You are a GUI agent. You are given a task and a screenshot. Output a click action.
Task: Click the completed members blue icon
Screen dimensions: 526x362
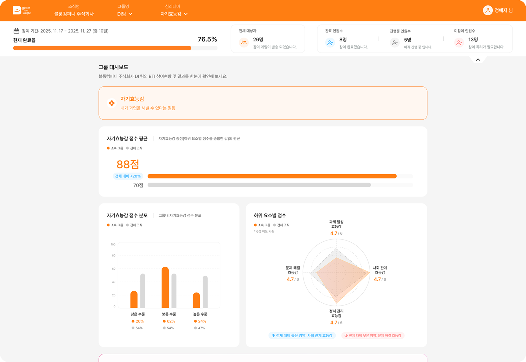tap(330, 43)
